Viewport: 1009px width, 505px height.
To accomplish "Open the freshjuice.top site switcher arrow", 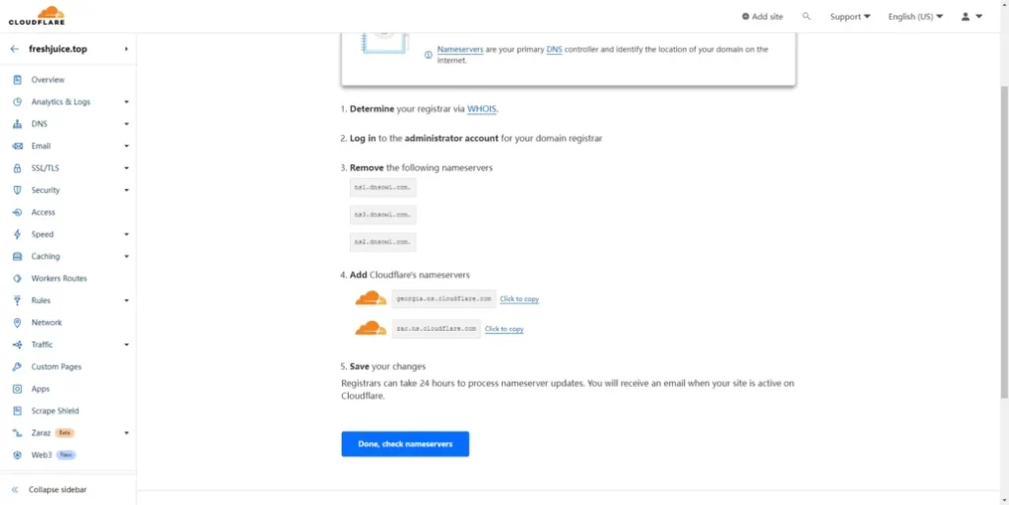I will [x=126, y=49].
